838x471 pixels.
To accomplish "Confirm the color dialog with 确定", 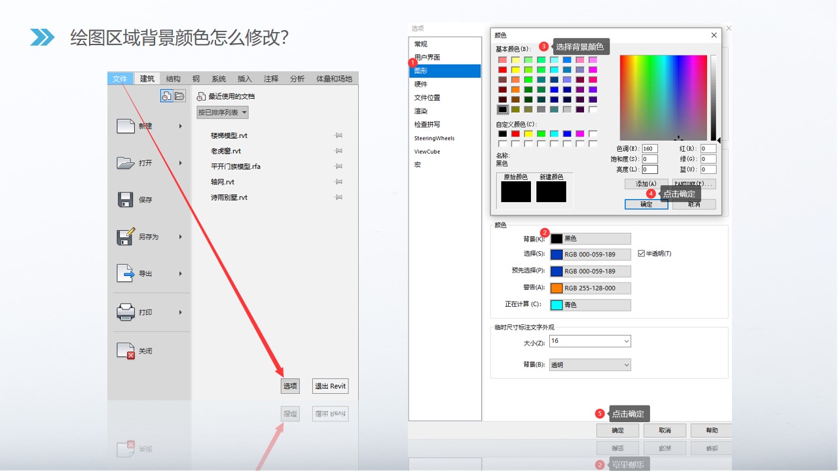I will 646,204.
